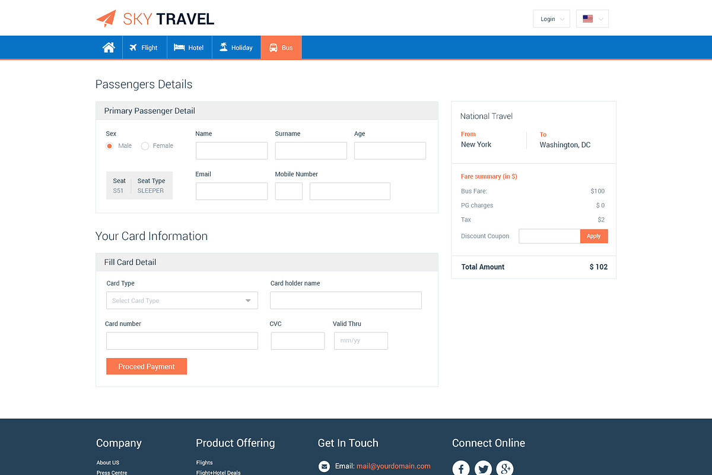This screenshot has height=475, width=712.
Task: Click the SLEEPER seat type text
Action: [151, 191]
